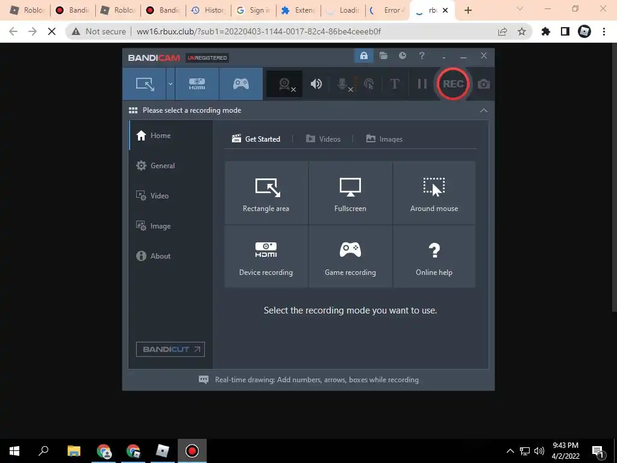Viewport: 617px width, 463px height.
Task: Click the Unregistered badge
Action: tap(207, 58)
